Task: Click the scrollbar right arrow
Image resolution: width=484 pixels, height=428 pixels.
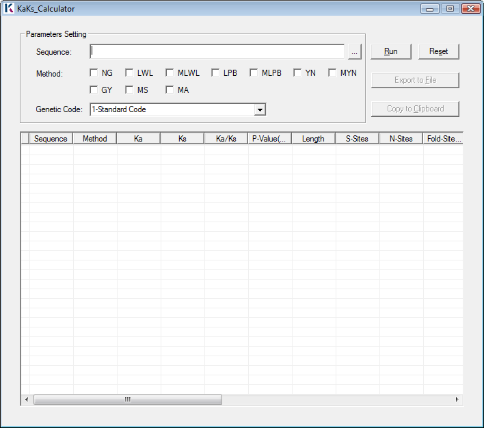Action: [x=457, y=399]
